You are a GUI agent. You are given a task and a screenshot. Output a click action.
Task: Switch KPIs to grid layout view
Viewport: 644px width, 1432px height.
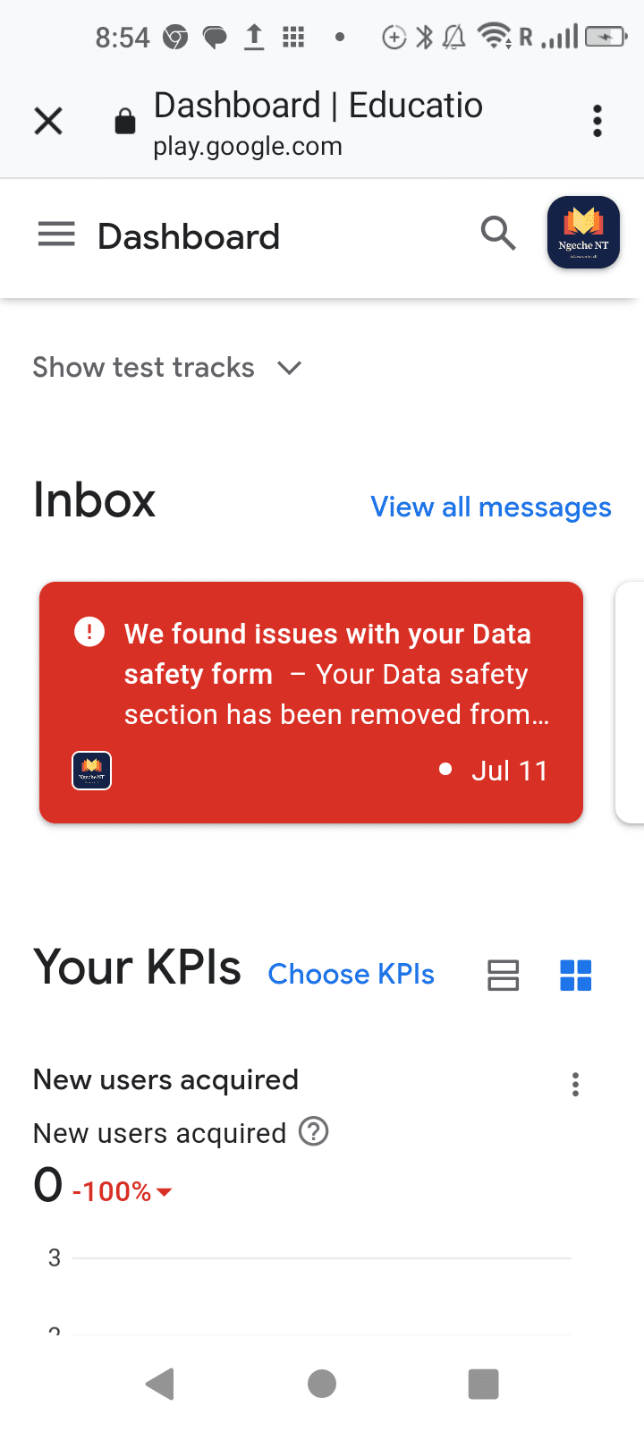(575, 975)
